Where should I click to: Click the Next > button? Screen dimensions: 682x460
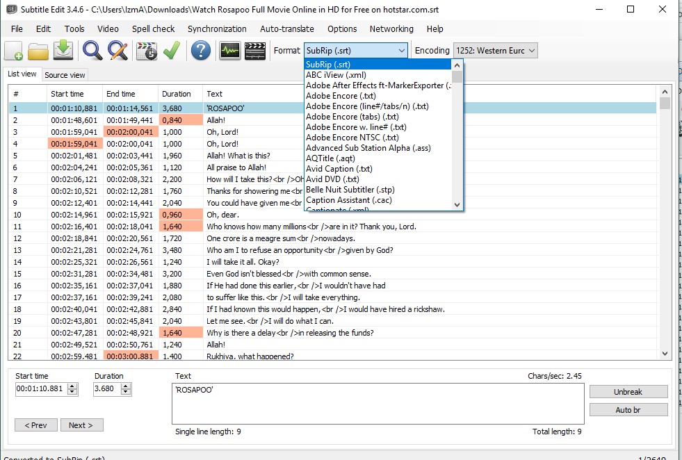coord(81,425)
